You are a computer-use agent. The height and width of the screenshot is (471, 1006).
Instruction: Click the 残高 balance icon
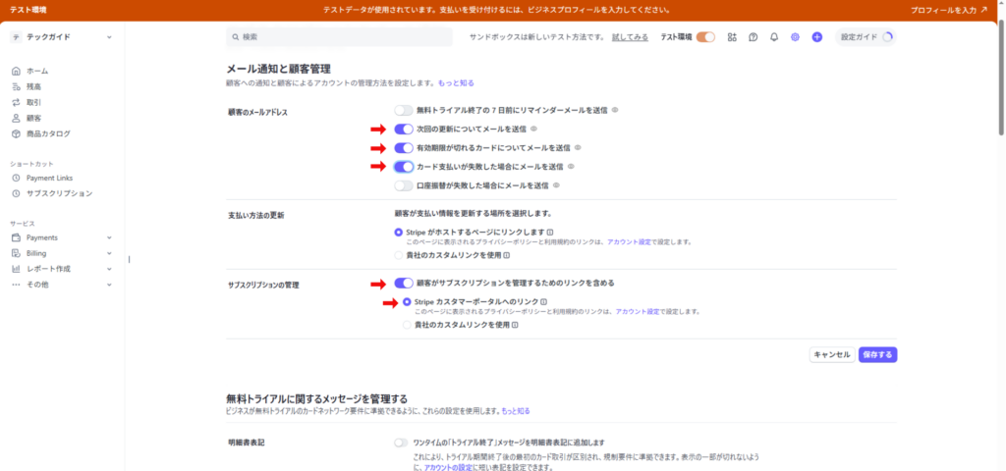point(16,86)
